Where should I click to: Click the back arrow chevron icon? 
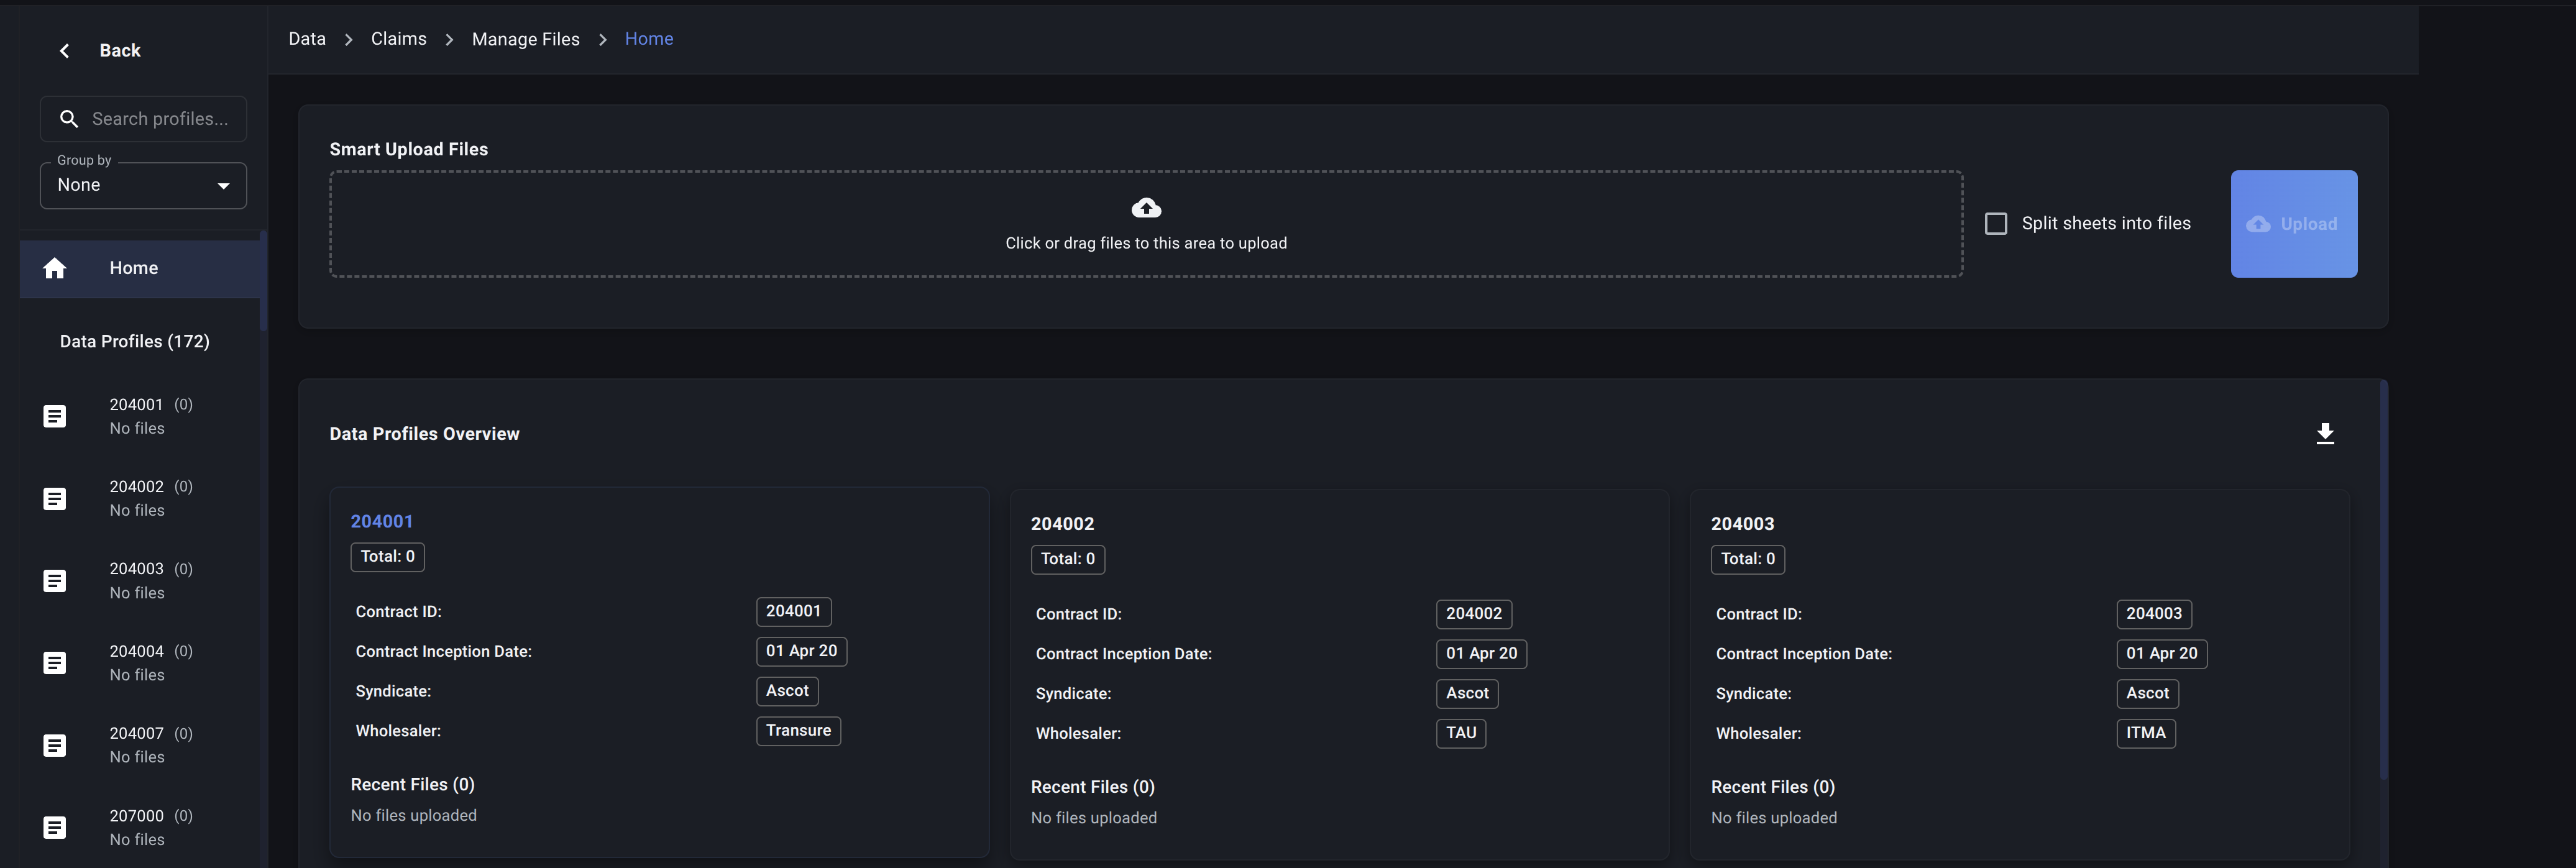tap(64, 51)
